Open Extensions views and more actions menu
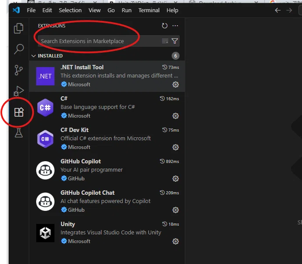This screenshot has width=302, height=264. [175, 26]
